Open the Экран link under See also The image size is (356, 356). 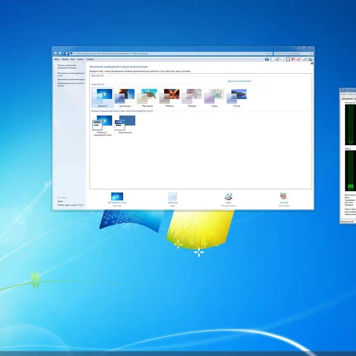tap(60, 201)
